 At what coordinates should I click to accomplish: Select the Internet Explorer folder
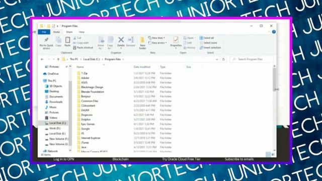91,138
